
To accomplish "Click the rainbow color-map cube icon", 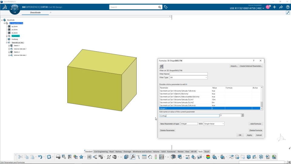I will point(208,157).
